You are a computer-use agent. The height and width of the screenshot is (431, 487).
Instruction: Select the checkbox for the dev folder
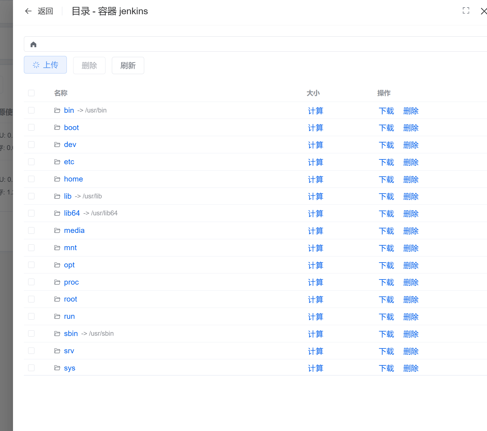tap(31, 145)
